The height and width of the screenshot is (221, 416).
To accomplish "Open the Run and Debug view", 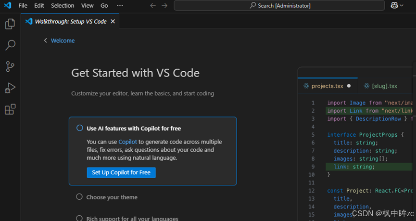I will (x=10, y=88).
